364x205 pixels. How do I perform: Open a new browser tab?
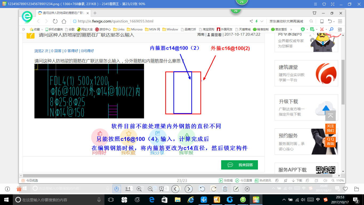[95, 13]
